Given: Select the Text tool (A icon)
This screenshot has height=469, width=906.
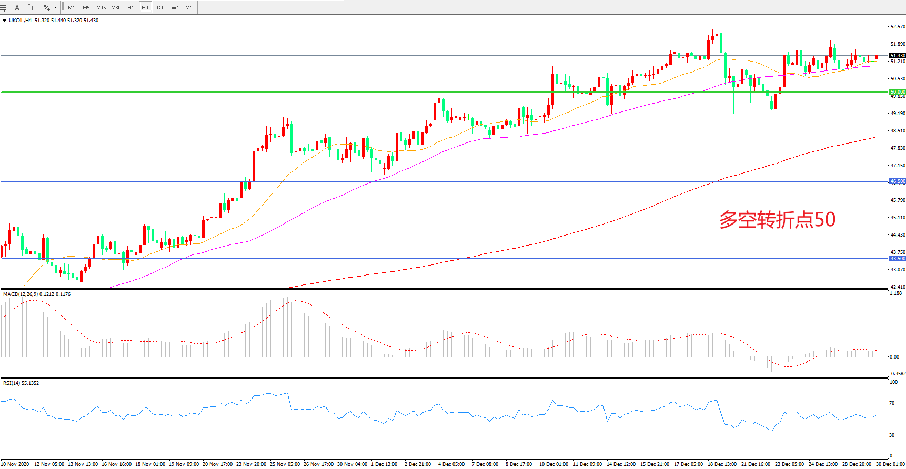Looking at the screenshot, I should pyautogui.click(x=17, y=7).
